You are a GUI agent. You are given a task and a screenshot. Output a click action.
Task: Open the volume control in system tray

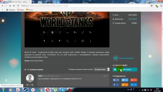tap(148, 90)
